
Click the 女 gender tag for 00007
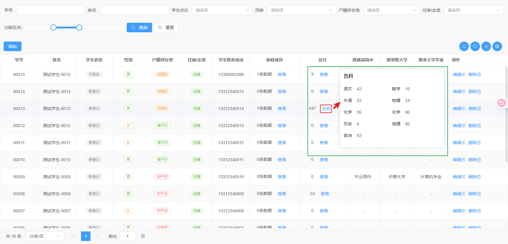coord(128,211)
